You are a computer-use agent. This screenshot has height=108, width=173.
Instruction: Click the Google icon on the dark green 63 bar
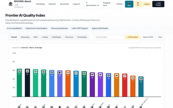(84, 73)
